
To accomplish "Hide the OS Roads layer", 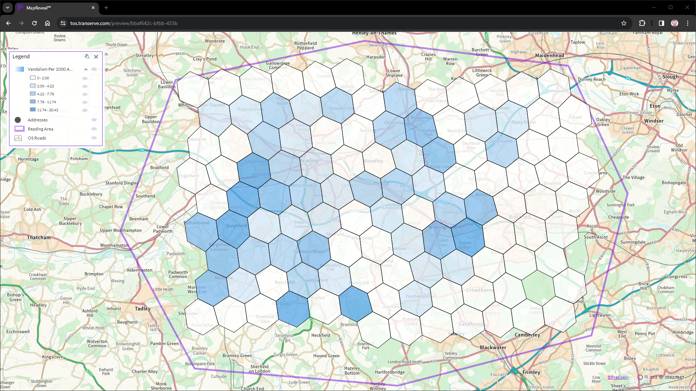I will coord(94,138).
